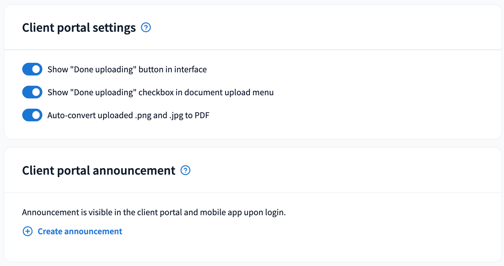The image size is (504, 266).
Task: Click label Show "Done uploading" checkbox in document upload menu
Action: (161, 92)
